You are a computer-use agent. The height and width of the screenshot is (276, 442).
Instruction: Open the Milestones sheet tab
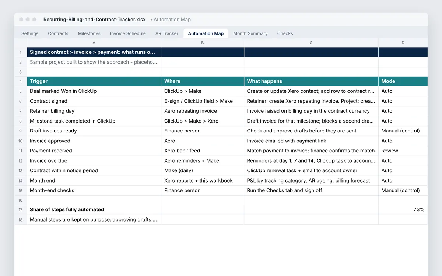(x=89, y=33)
